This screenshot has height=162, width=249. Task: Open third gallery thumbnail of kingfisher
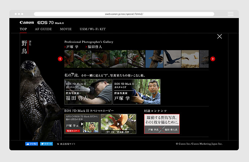pos(101,59)
